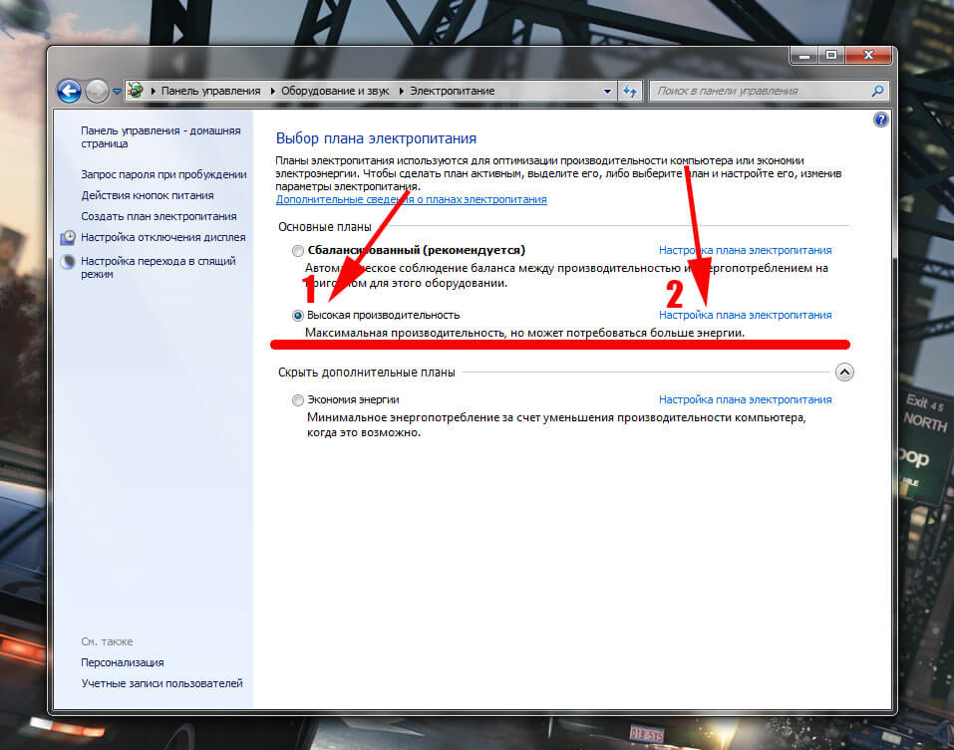Viewport: 954px width, 750px height.
Task: Click 'Настройка отключения дисплея' link
Action: tap(163, 237)
